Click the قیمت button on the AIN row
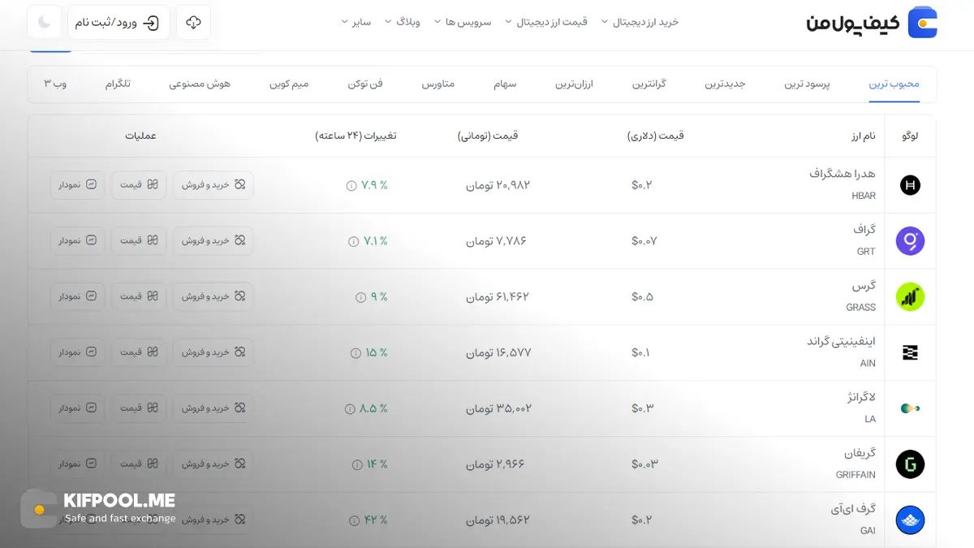 click(138, 352)
